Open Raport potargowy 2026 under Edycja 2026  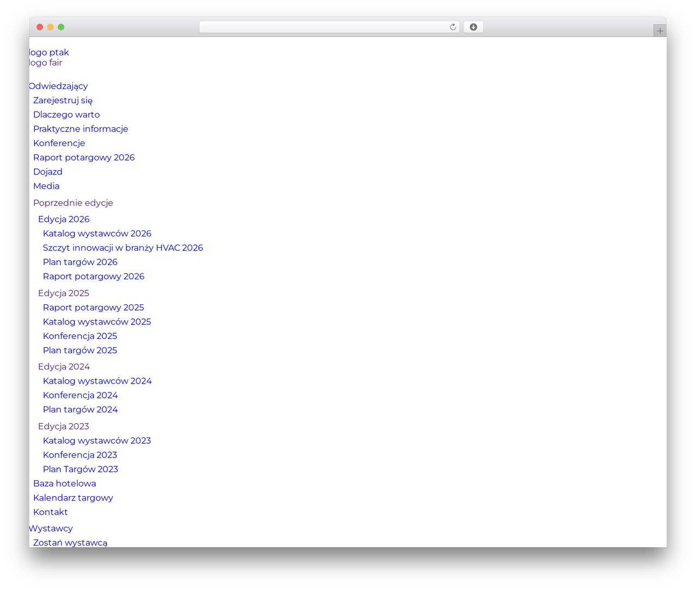[x=94, y=276]
